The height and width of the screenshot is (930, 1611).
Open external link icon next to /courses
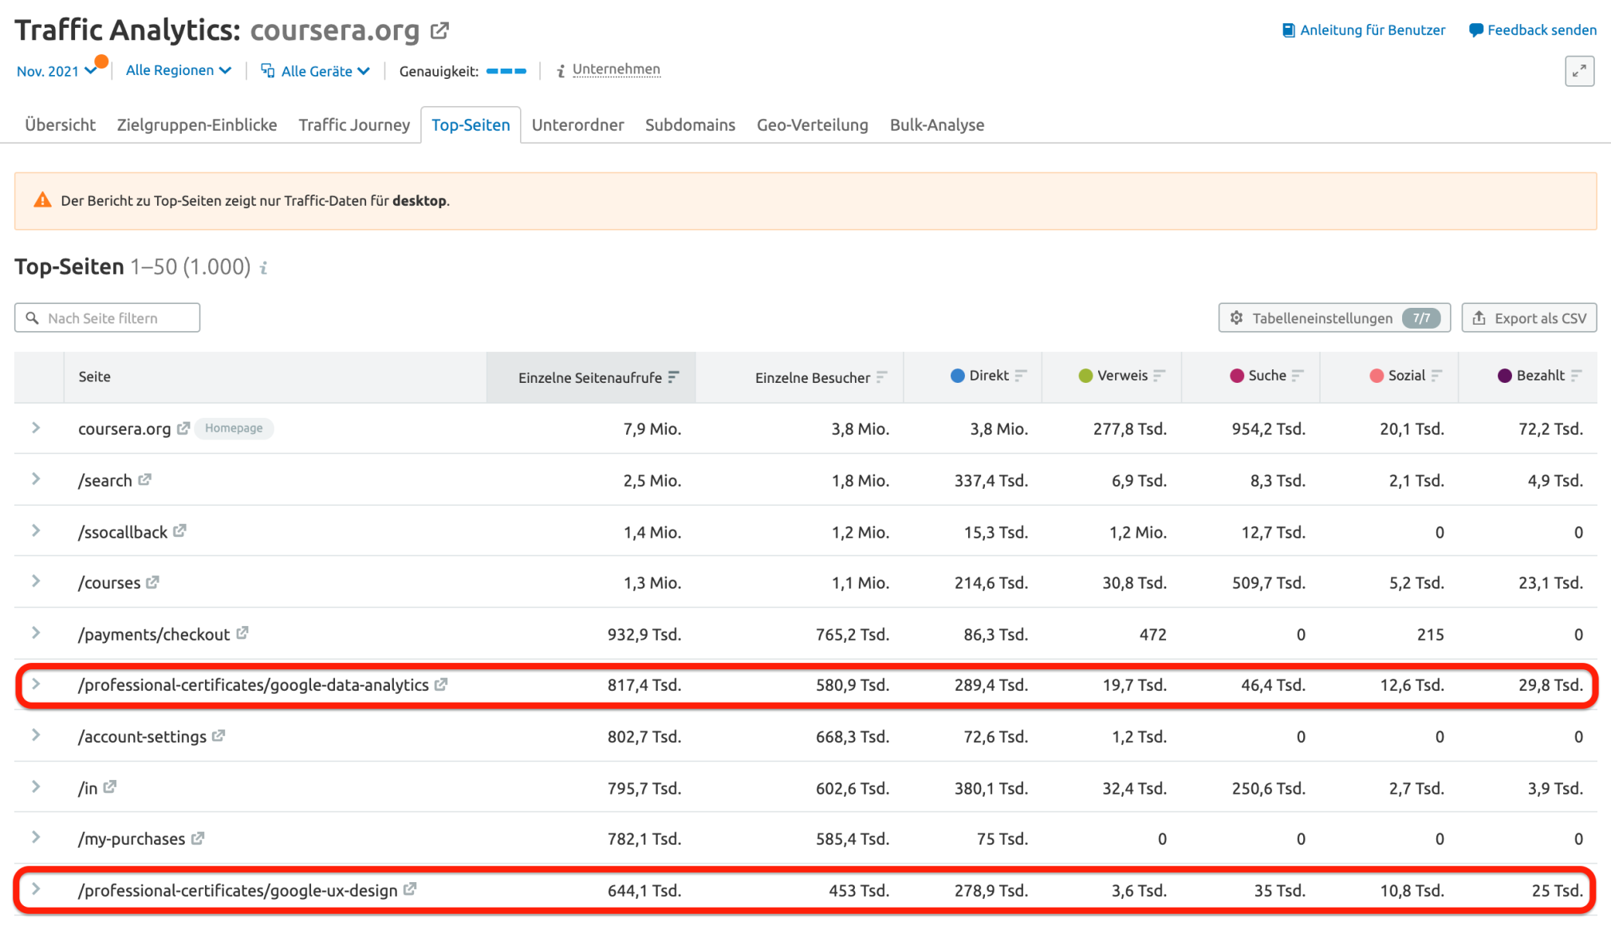pos(152,582)
